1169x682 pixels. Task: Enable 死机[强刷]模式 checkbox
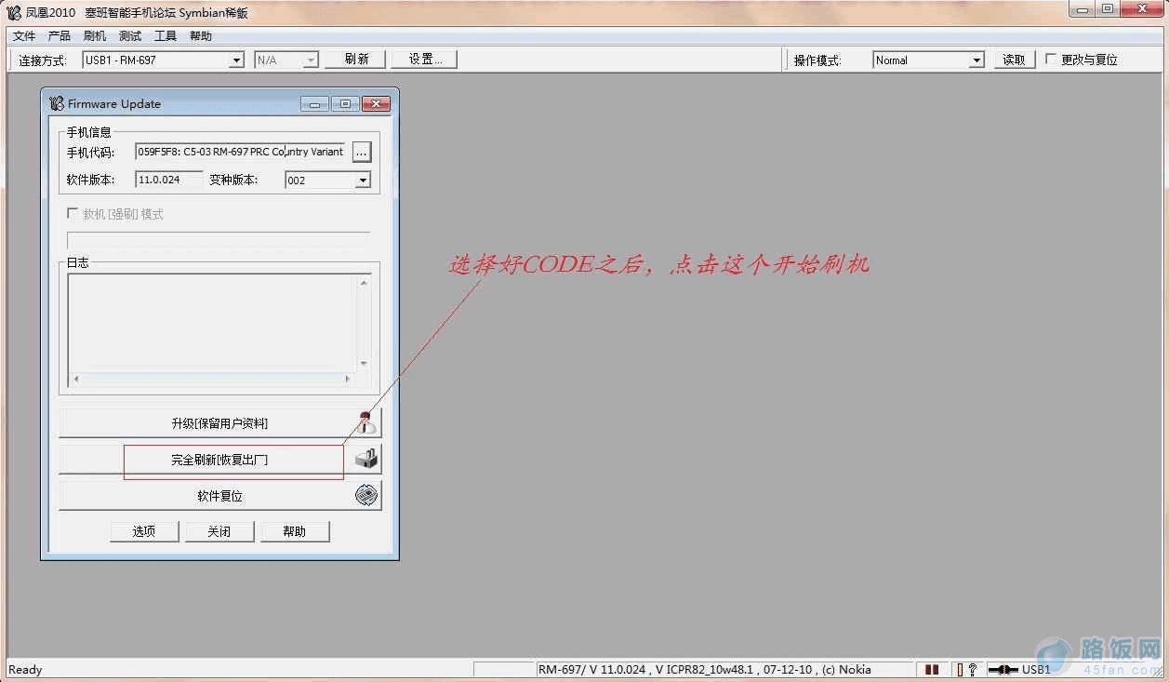pos(73,214)
